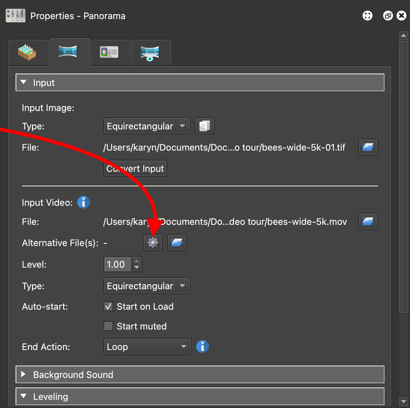Screen dimensions: 410x408
Task: Click the fullscreen icon in the title bar
Action: [368, 16]
